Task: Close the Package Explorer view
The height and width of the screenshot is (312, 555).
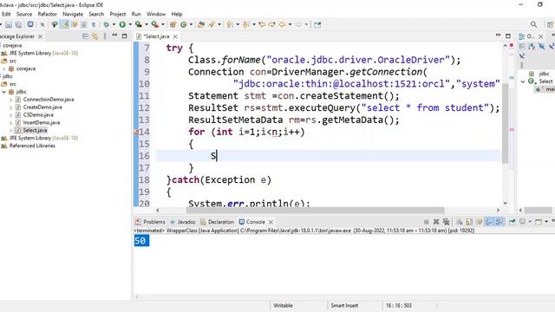Action: point(41,36)
